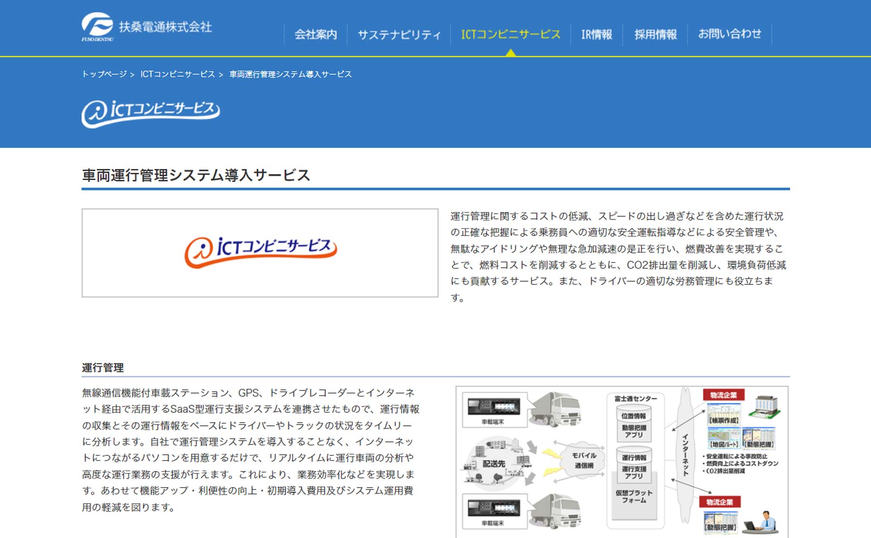Click the モバイル通信網 cloud in diagram
871x538 pixels.
coord(584,461)
